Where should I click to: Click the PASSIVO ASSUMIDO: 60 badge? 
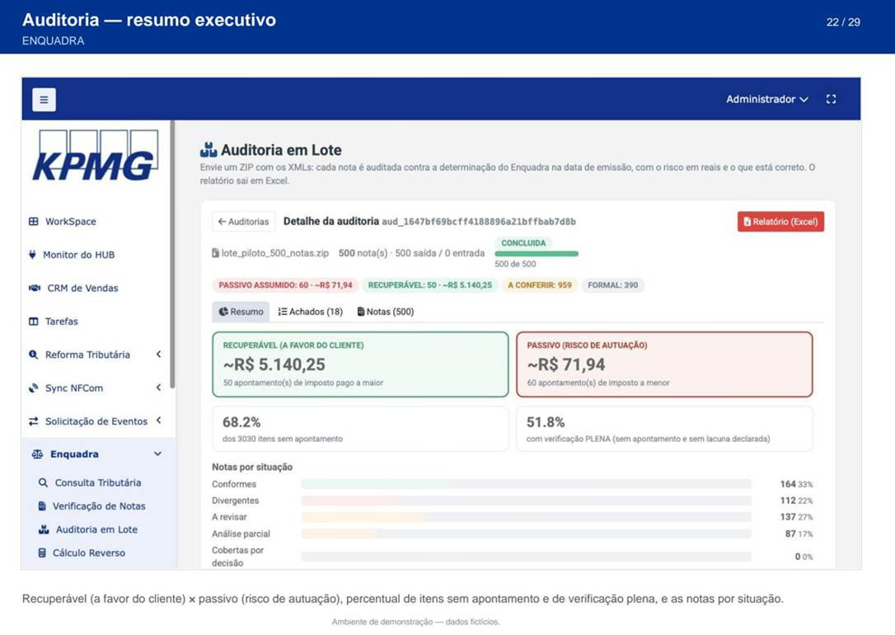click(x=285, y=285)
